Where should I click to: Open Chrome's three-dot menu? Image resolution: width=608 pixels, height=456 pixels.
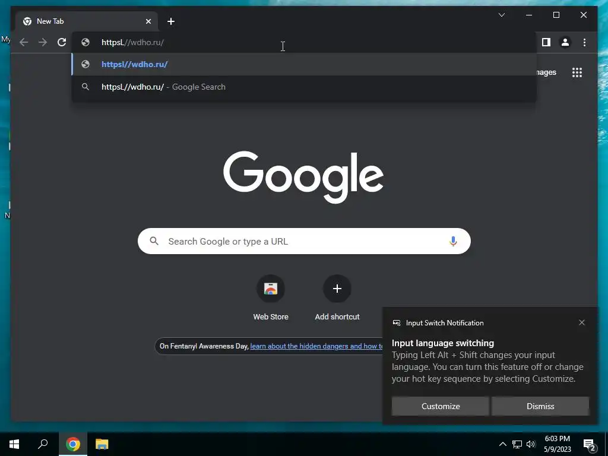pyautogui.click(x=584, y=42)
